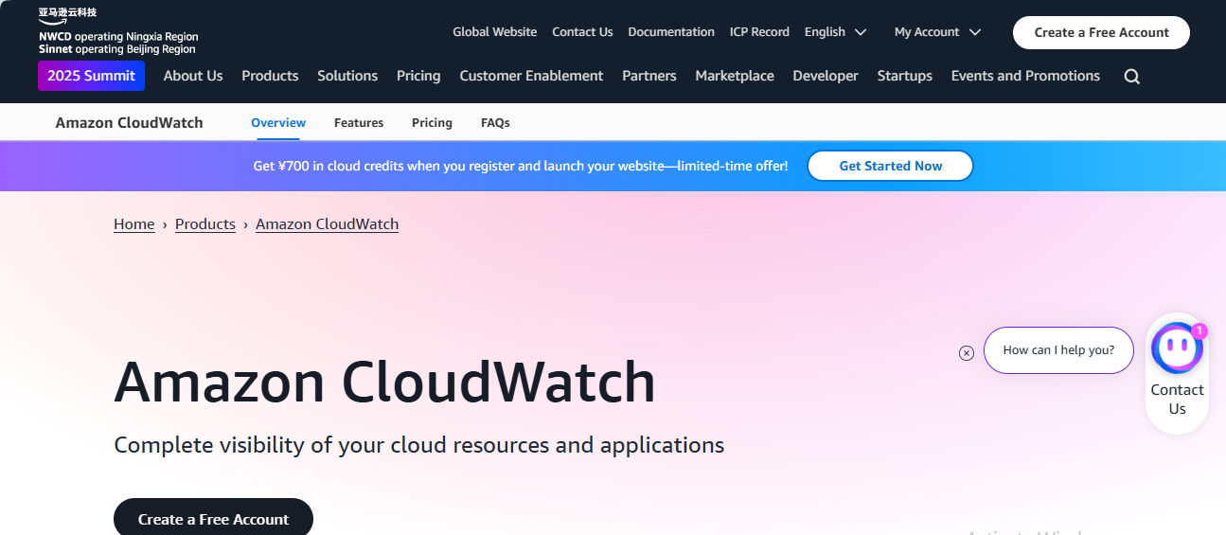
Task: Open the Documentation link
Action: (671, 32)
